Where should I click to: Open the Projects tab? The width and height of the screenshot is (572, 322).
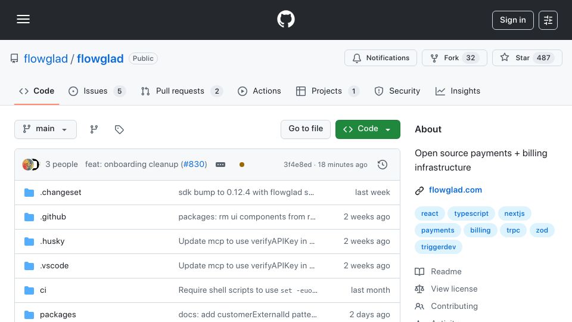(327, 91)
